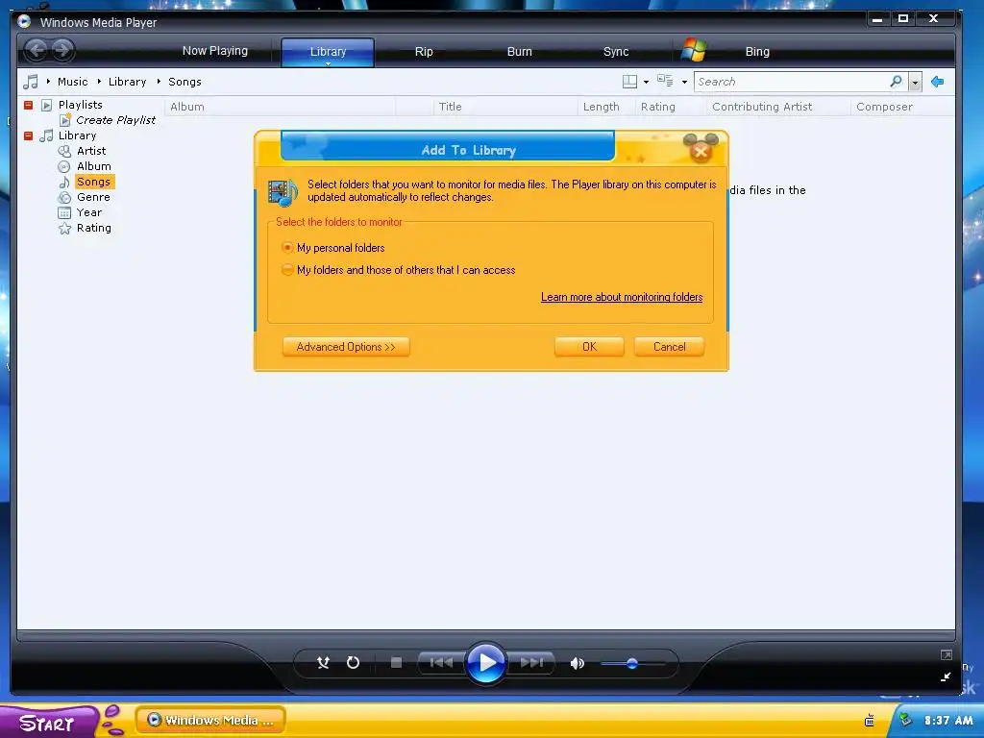984x738 pixels.
Task: Click the network tray icon beside clock
Action: [905, 720]
